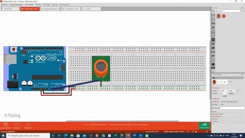This screenshot has height=138, width=245.
Task: Select the gas sensor on the breadboard
Action: (x=101, y=68)
